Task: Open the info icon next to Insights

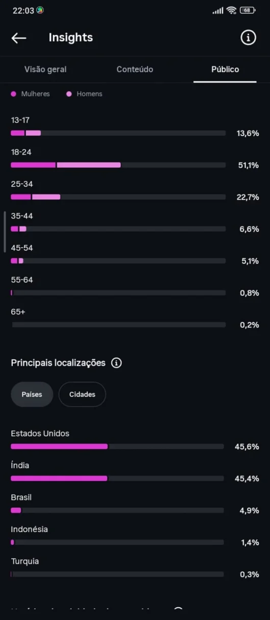Action: coord(248,37)
